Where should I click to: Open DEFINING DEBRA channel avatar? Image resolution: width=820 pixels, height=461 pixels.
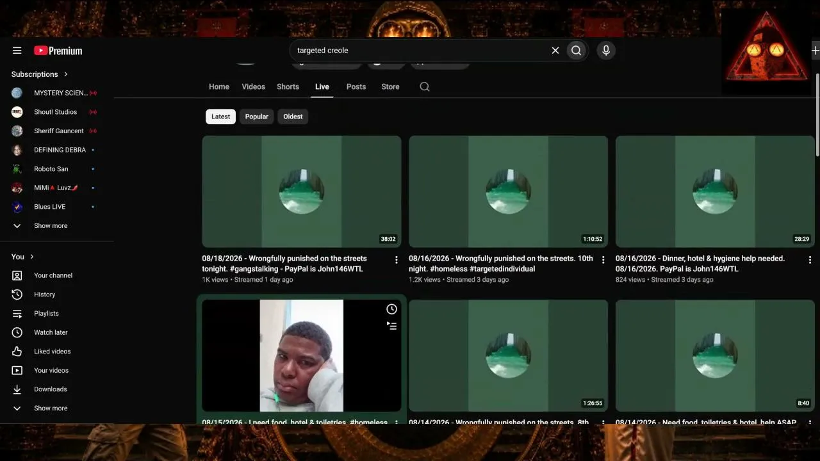point(17,150)
